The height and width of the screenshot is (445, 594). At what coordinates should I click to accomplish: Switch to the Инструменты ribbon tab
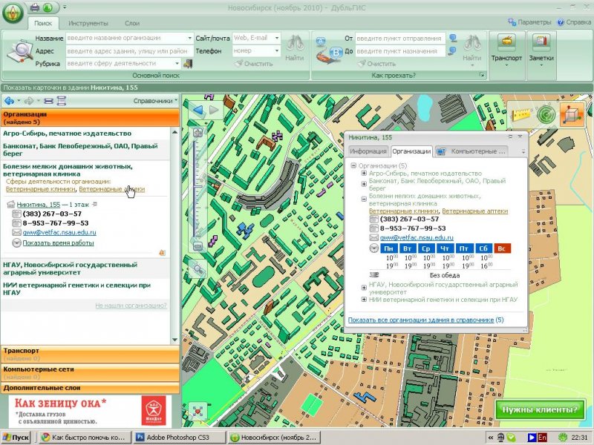[88, 23]
